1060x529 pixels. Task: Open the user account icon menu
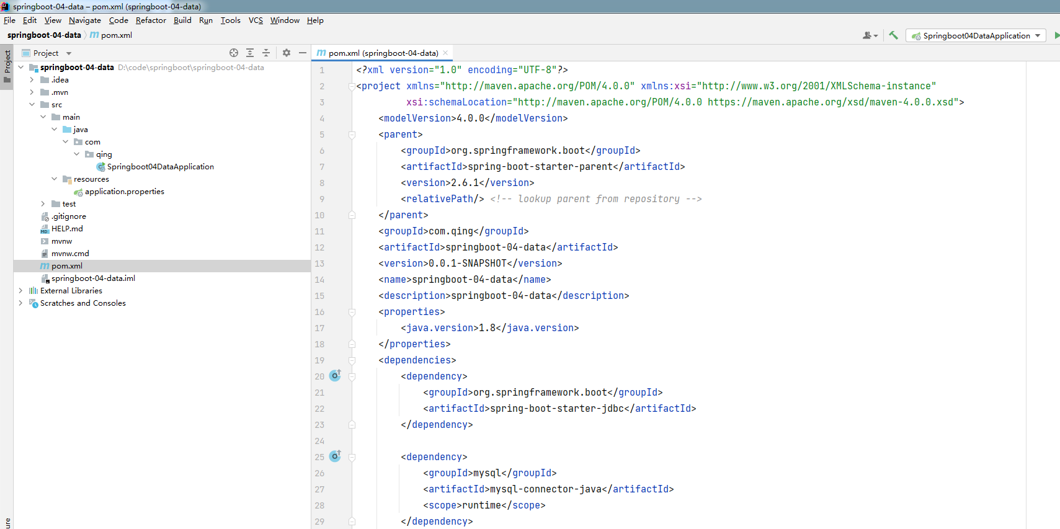point(870,35)
